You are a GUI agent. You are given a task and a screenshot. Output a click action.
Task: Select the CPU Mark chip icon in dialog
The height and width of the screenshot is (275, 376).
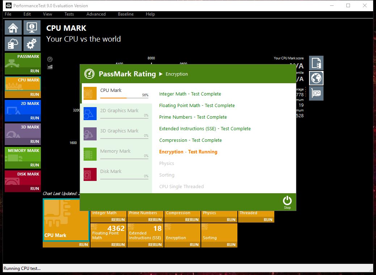point(90,93)
